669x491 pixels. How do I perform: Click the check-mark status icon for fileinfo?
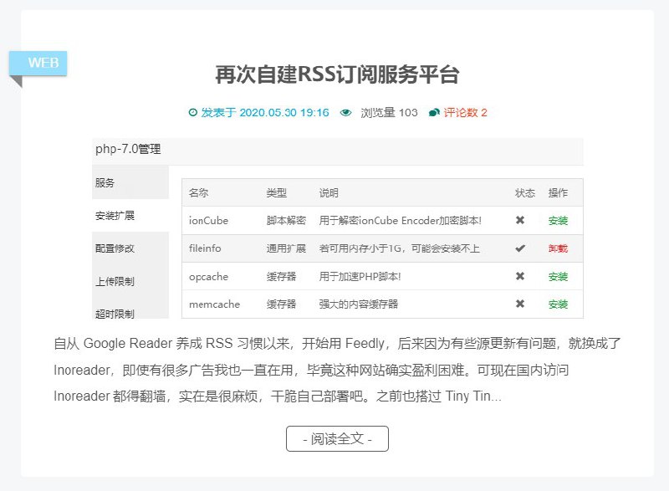click(519, 248)
